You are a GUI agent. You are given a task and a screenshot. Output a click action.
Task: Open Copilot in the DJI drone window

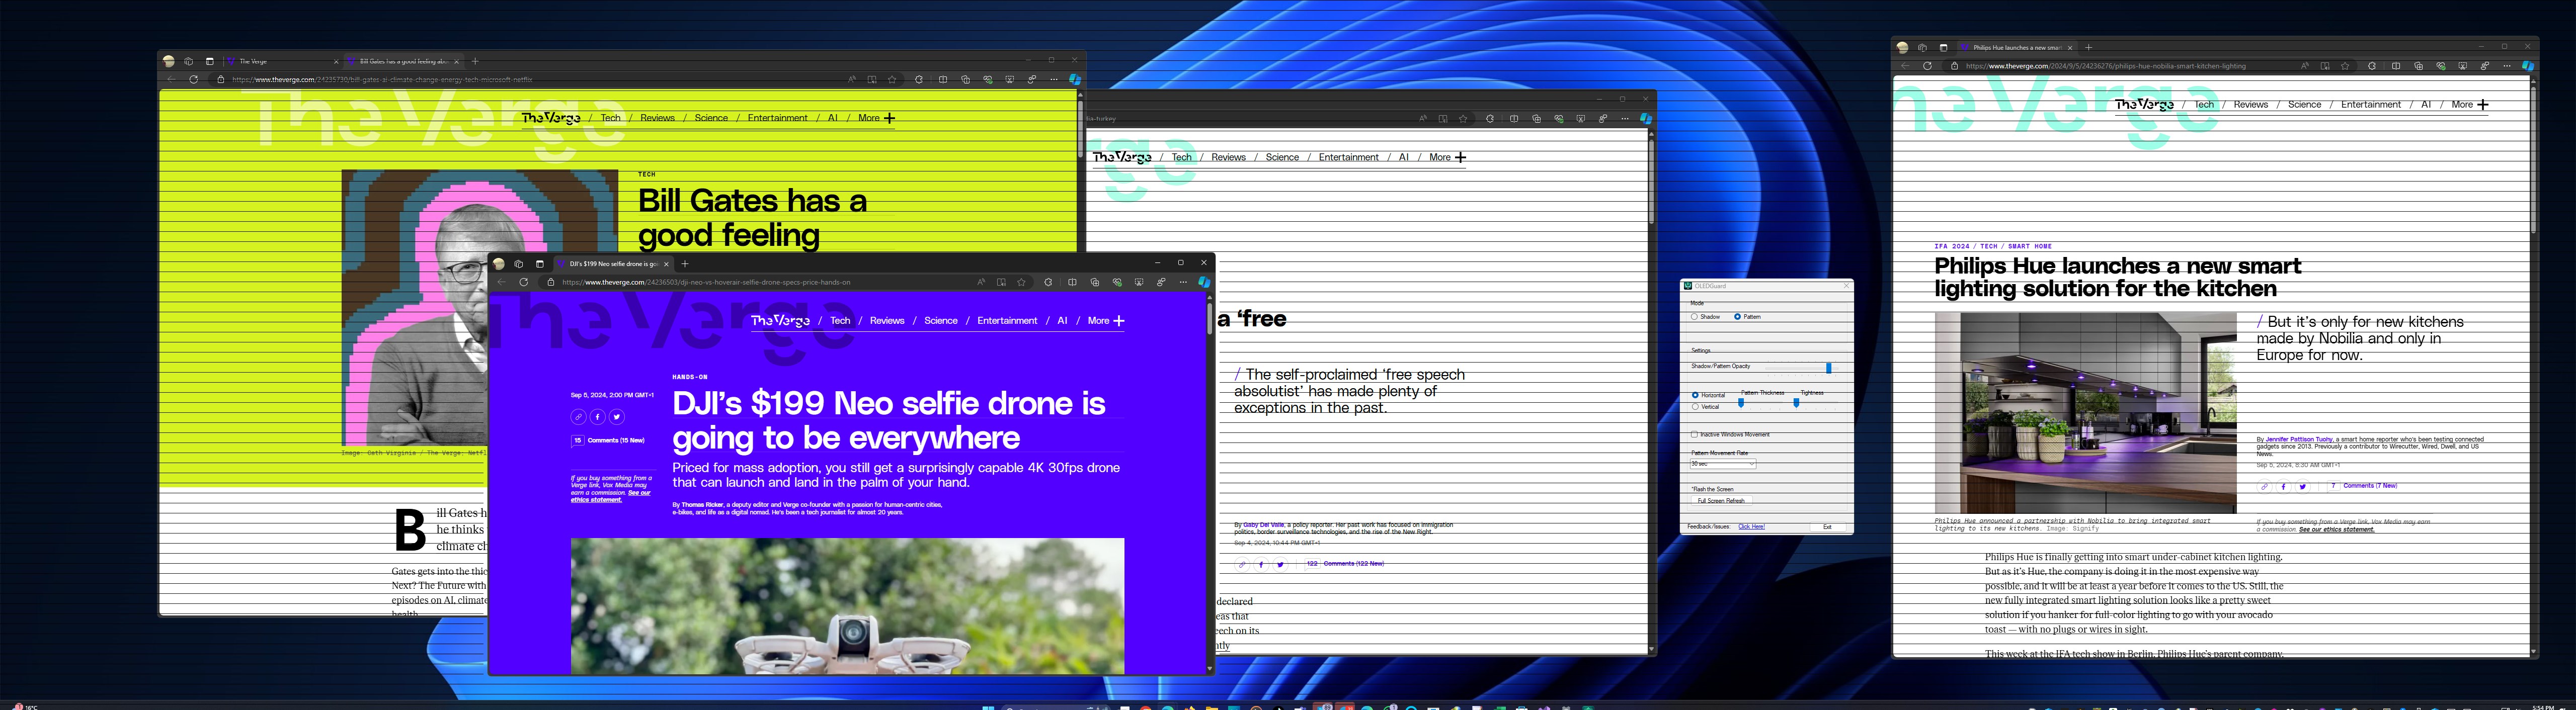coord(1204,282)
